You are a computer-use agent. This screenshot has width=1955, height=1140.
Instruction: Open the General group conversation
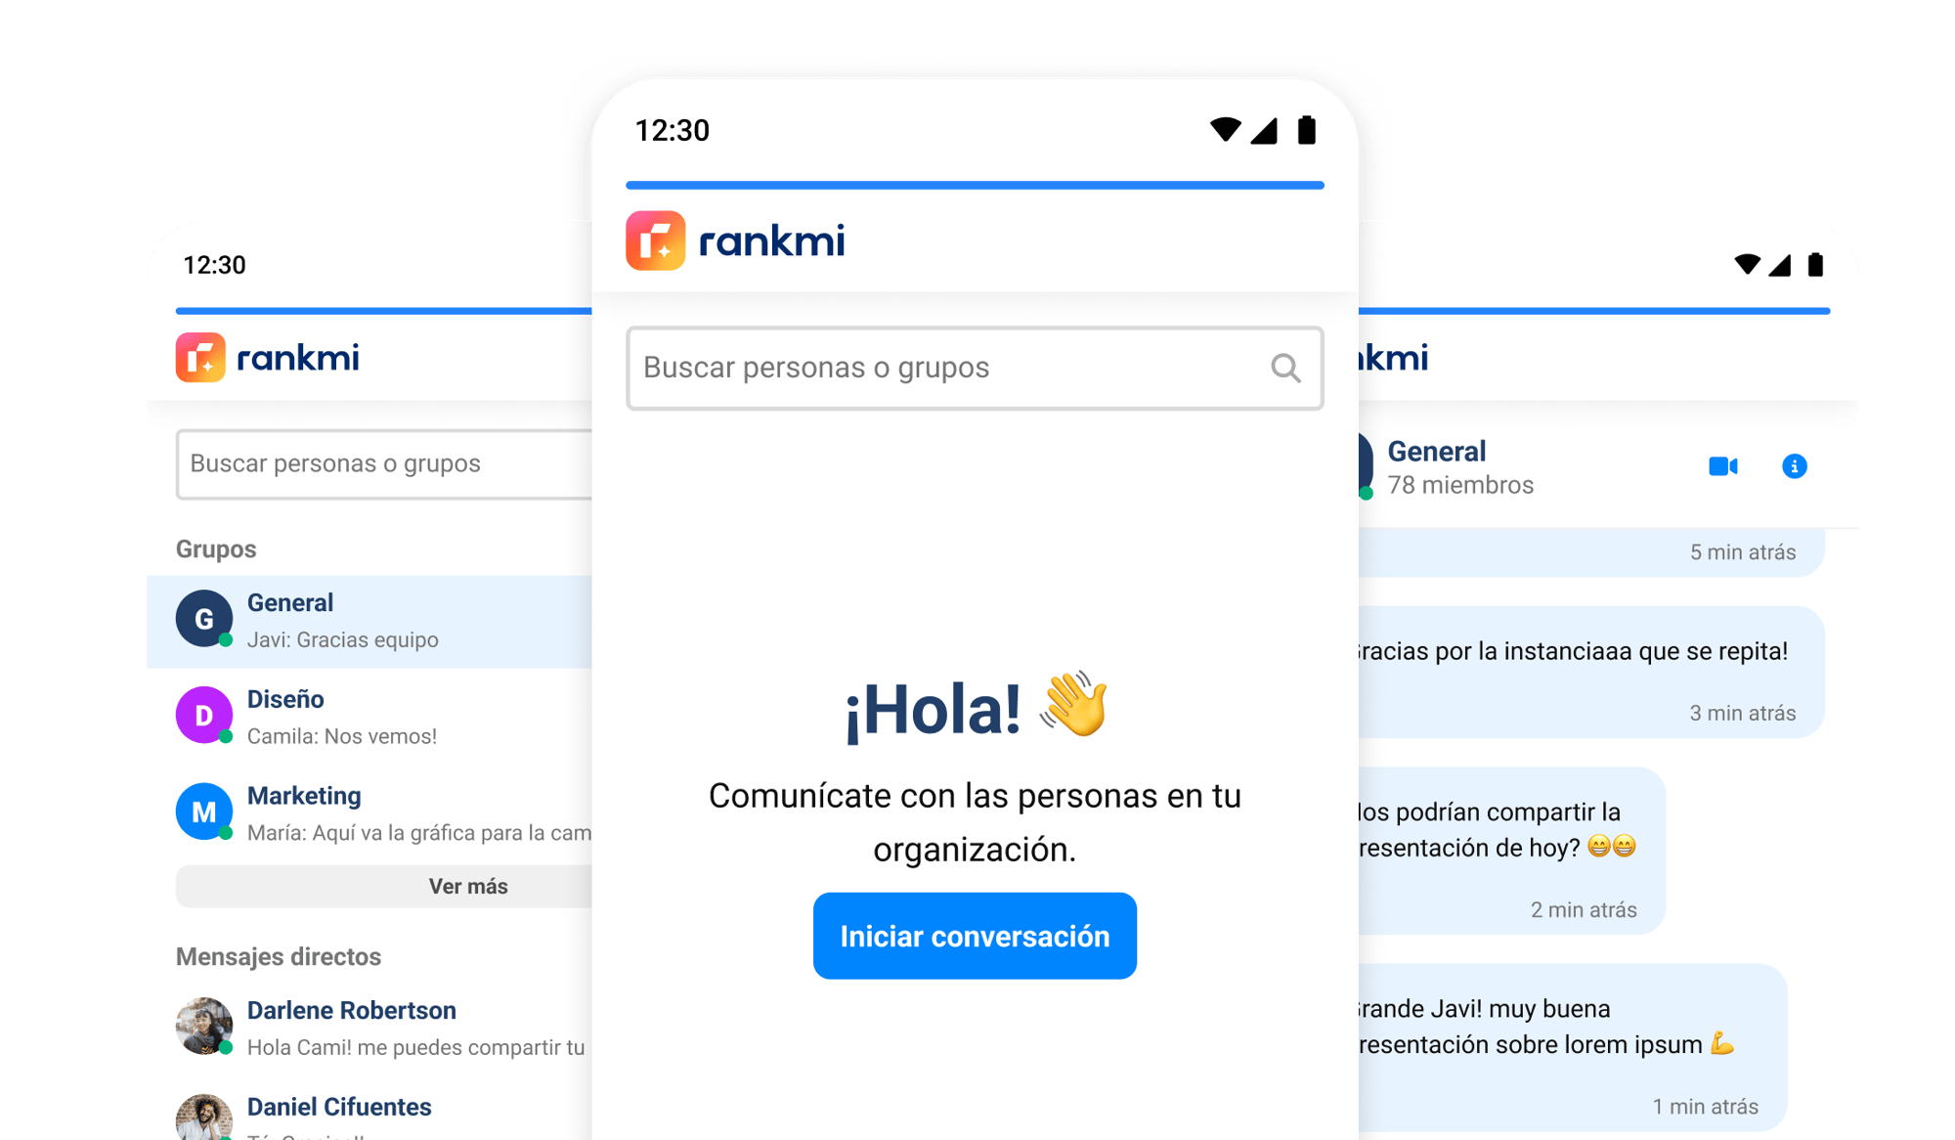(x=369, y=621)
